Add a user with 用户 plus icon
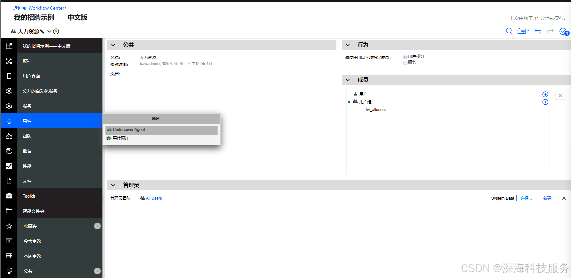The height and width of the screenshot is (278, 571). coord(545,94)
